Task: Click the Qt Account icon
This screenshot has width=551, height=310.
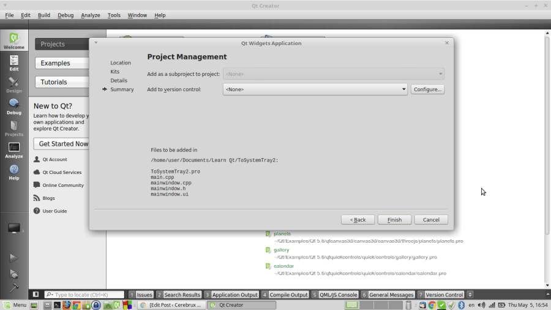Action: click(x=37, y=159)
